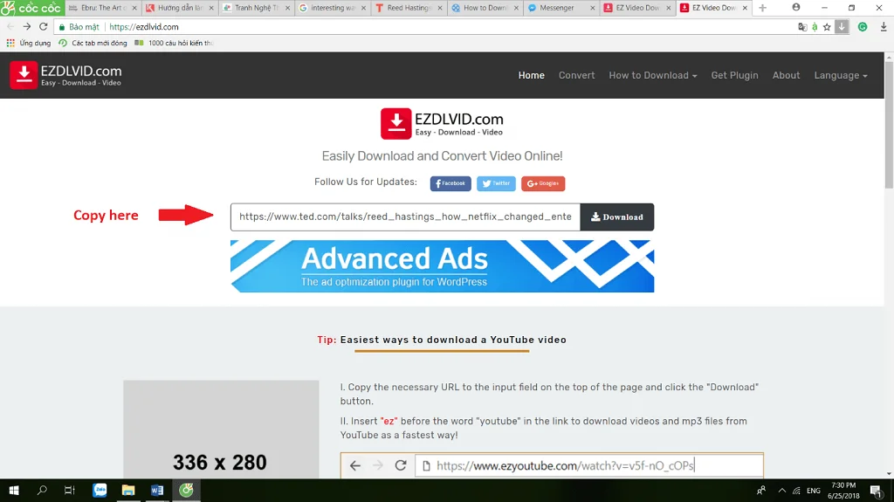Open the About navigation item
894x502 pixels.
click(786, 75)
